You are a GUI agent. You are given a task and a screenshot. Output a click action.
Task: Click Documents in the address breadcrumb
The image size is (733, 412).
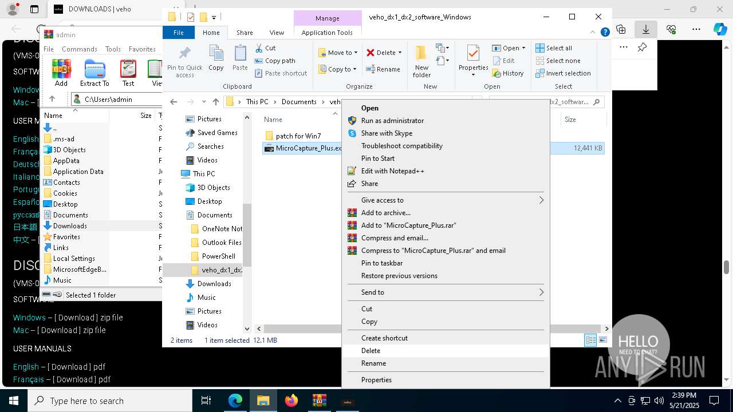[x=299, y=102]
